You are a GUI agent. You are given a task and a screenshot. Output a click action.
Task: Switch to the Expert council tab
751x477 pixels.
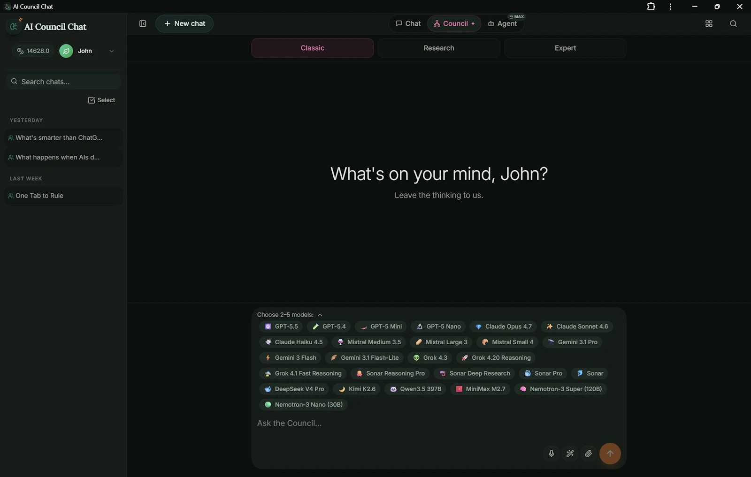[565, 48]
